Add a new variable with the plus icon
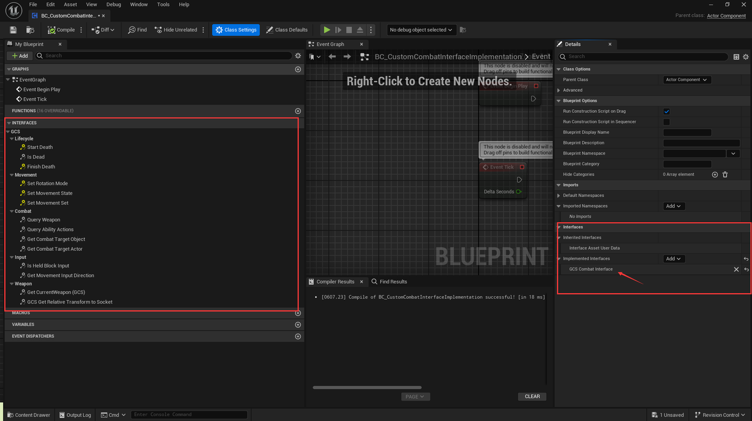The width and height of the screenshot is (752, 421). tap(298, 325)
